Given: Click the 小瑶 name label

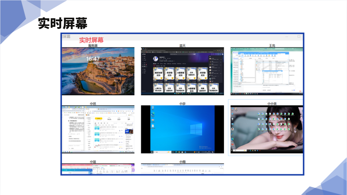Looking at the screenshot, I should click(93, 162).
